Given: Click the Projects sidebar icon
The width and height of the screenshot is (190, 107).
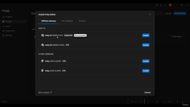Looking at the screenshot, I should (x=3, y=17).
